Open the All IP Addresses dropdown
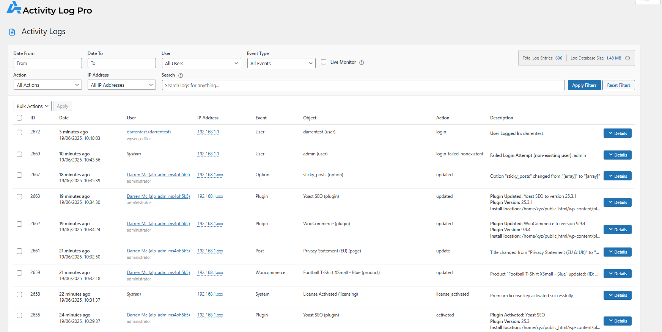Screen dimensions: 662x332 121,85
